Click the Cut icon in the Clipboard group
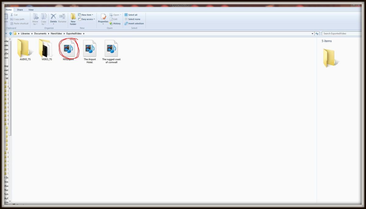Image resolution: width=366 pixels, height=209 pixels. pyautogui.click(x=12, y=15)
